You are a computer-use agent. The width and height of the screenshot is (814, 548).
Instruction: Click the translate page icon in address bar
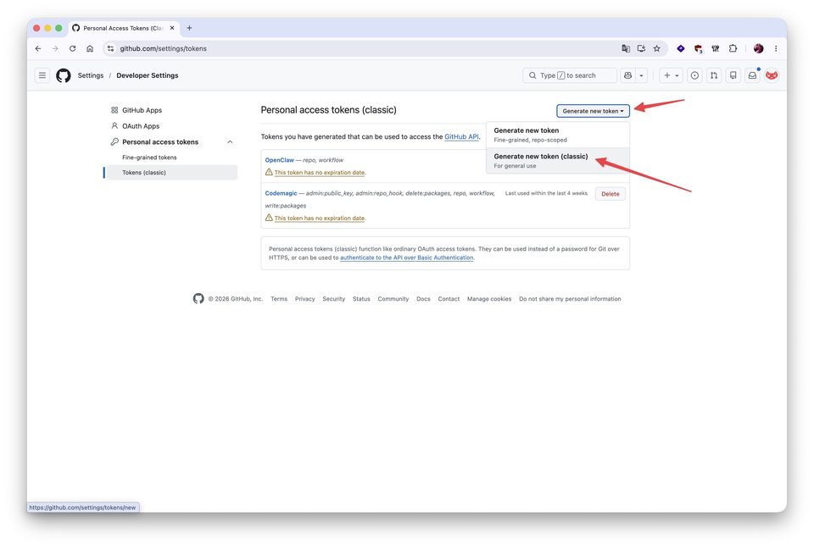coord(626,48)
